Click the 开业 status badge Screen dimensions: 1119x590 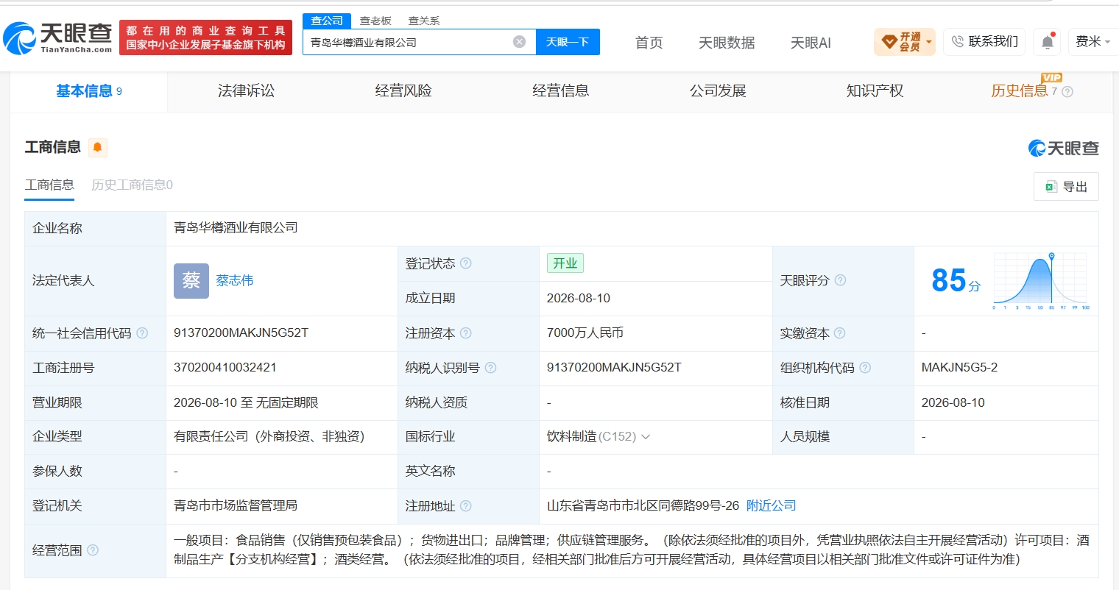[x=565, y=263]
